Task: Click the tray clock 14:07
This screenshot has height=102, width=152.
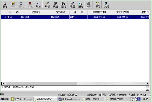Action: point(145,99)
